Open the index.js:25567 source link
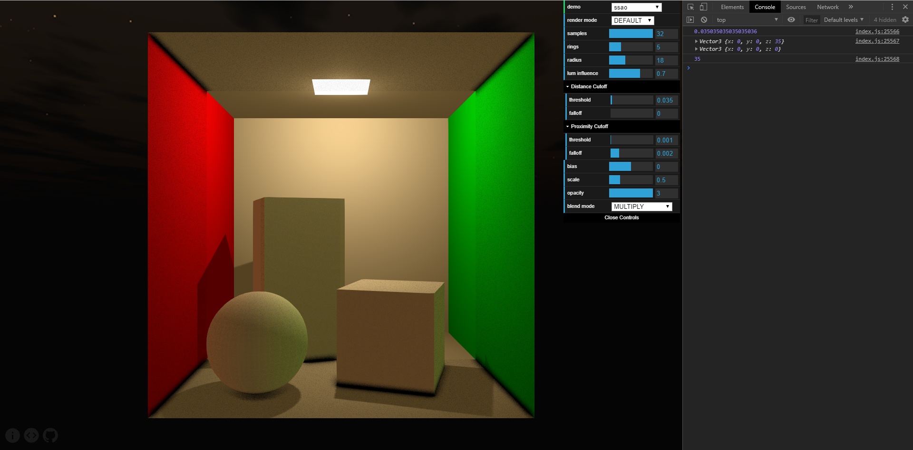The height and width of the screenshot is (450, 913). tap(877, 41)
